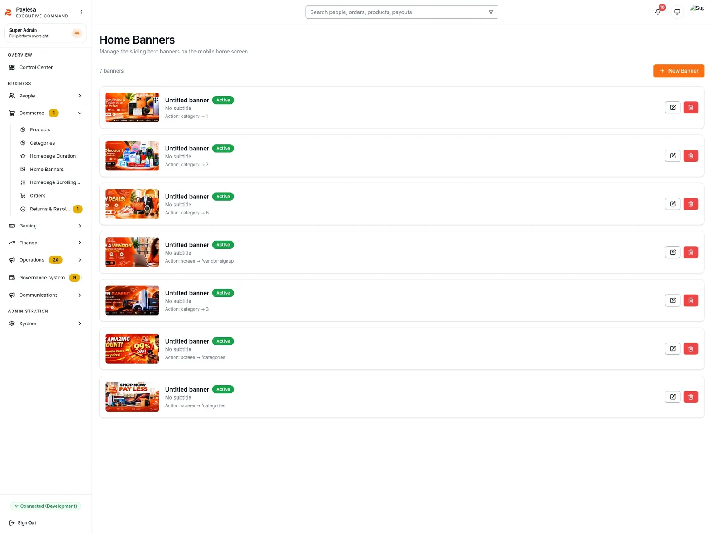Click the search people, orders, products field
The height and width of the screenshot is (534, 712).
(x=401, y=12)
